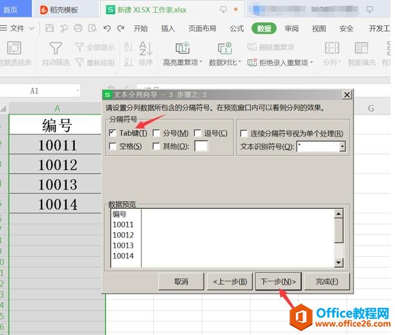The image size is (395, 335).
Task: Open the 数据透视表 pivot table tool
Action: 15,54
